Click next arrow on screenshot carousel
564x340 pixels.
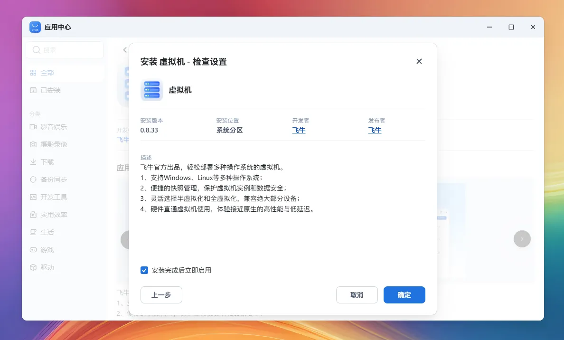coord(522,239)
